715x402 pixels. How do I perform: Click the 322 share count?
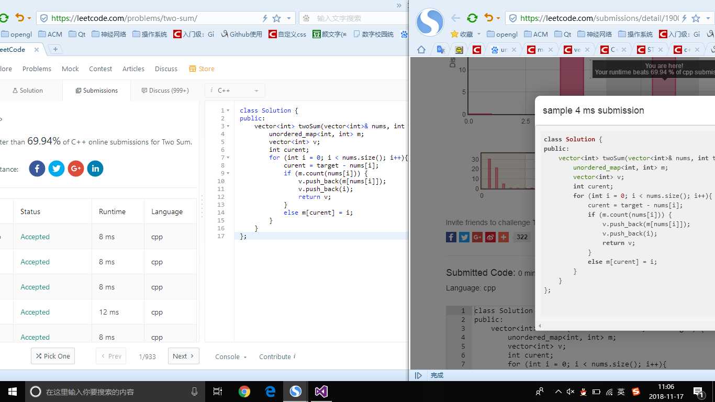click(522, 237)
